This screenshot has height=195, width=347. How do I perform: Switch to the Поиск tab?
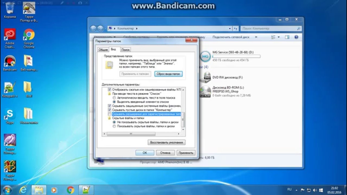(x=125, y=50)
